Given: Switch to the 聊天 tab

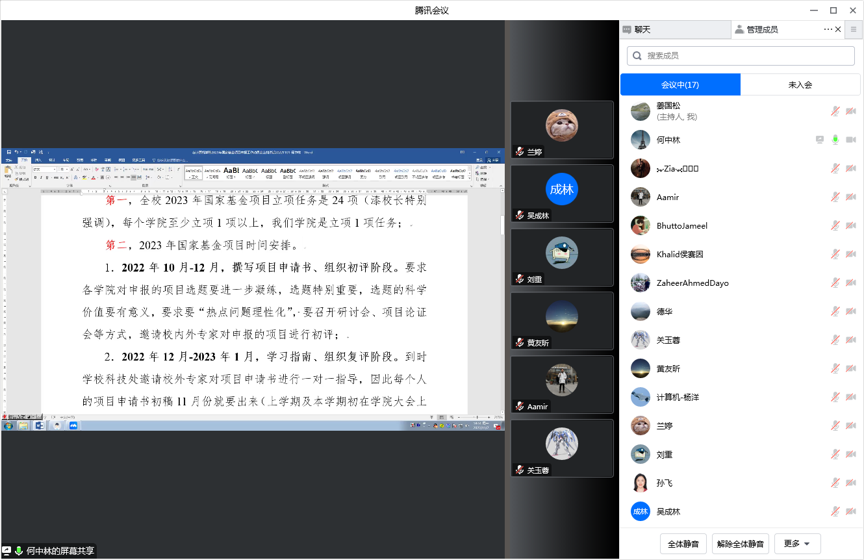Looking at the screenshot, I should point(675,30).
